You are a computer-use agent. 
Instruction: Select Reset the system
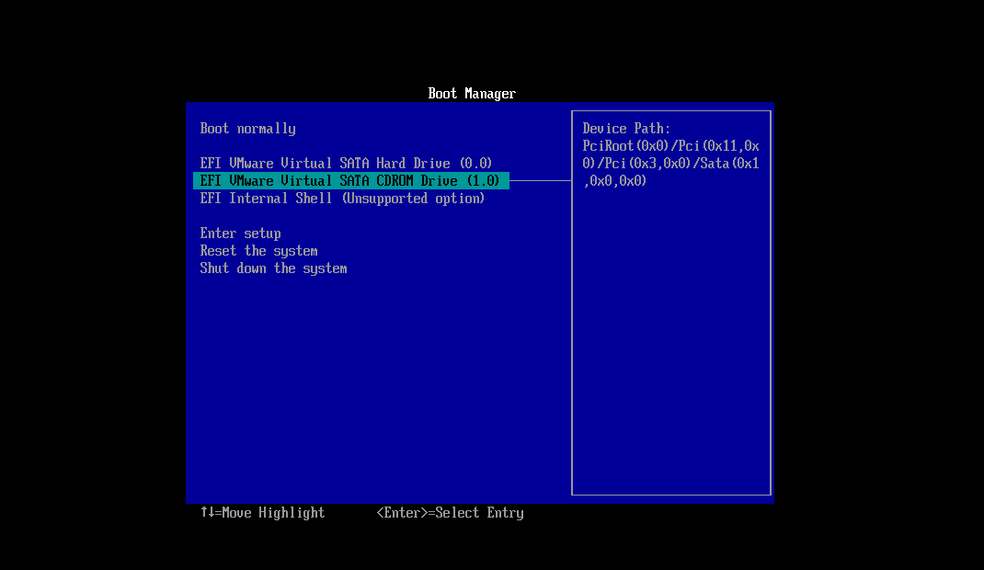[x=258, y=250]
